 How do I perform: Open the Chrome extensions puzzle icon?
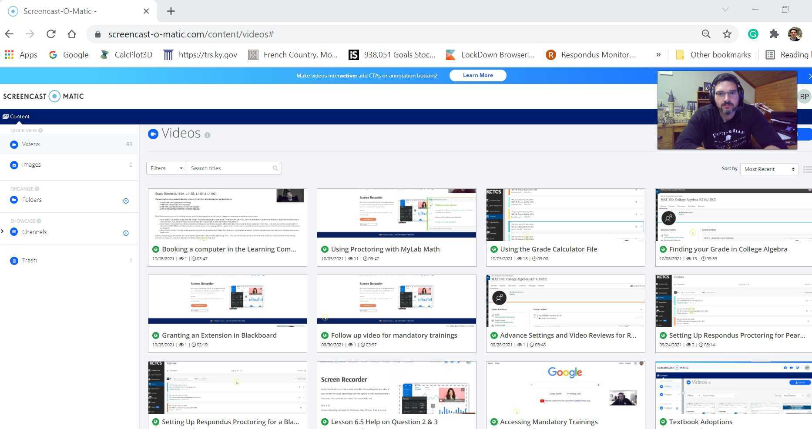(x=774, y=34)
